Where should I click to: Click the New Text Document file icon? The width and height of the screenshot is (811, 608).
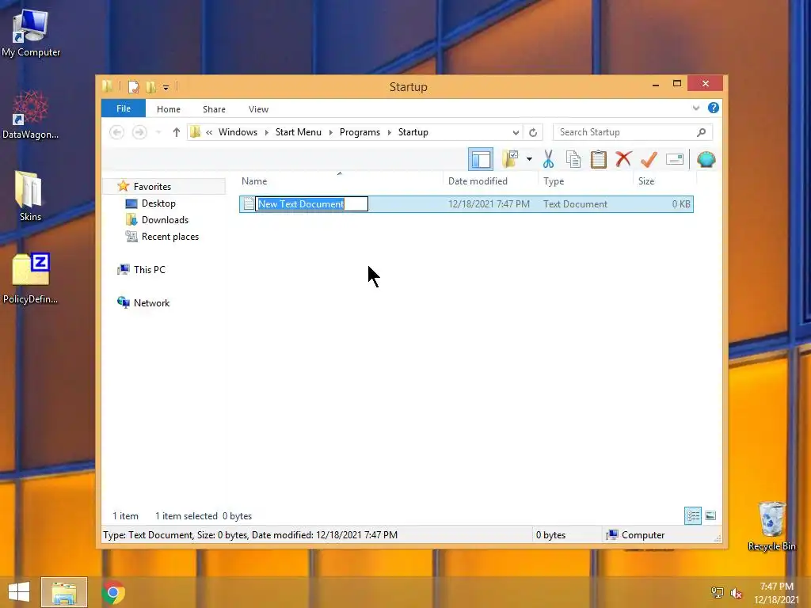(248, 203)
